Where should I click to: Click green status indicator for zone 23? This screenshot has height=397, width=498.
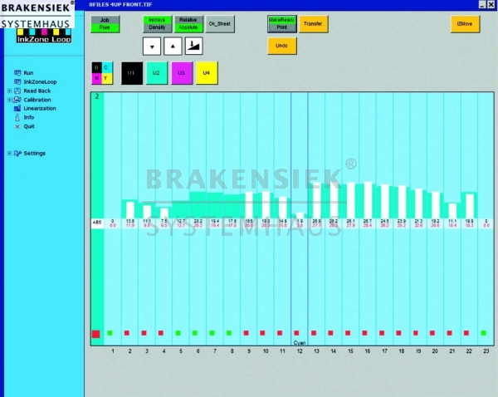tap(483, 333)
